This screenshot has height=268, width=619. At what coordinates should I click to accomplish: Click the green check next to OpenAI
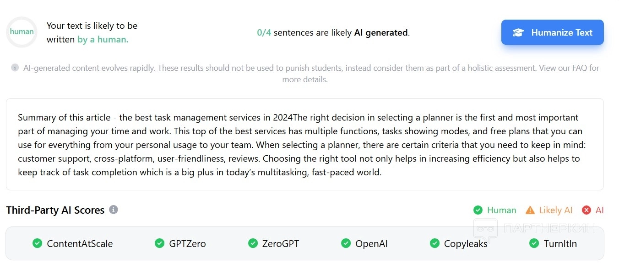coord(346,243)
